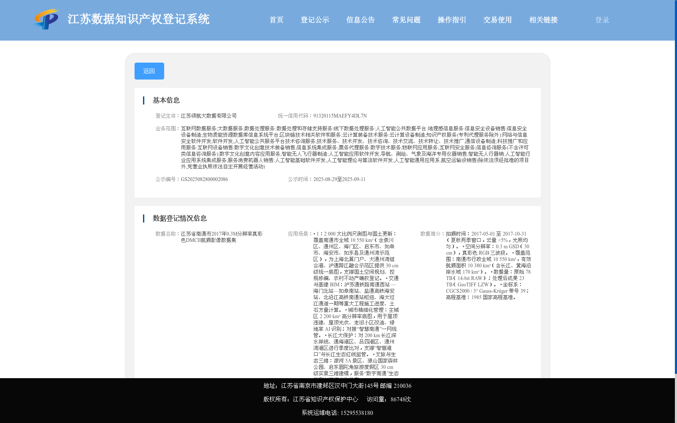Viewport: 677px width, 423px height.
Task: Click the visit count 86748次
Action: [401, 399]
